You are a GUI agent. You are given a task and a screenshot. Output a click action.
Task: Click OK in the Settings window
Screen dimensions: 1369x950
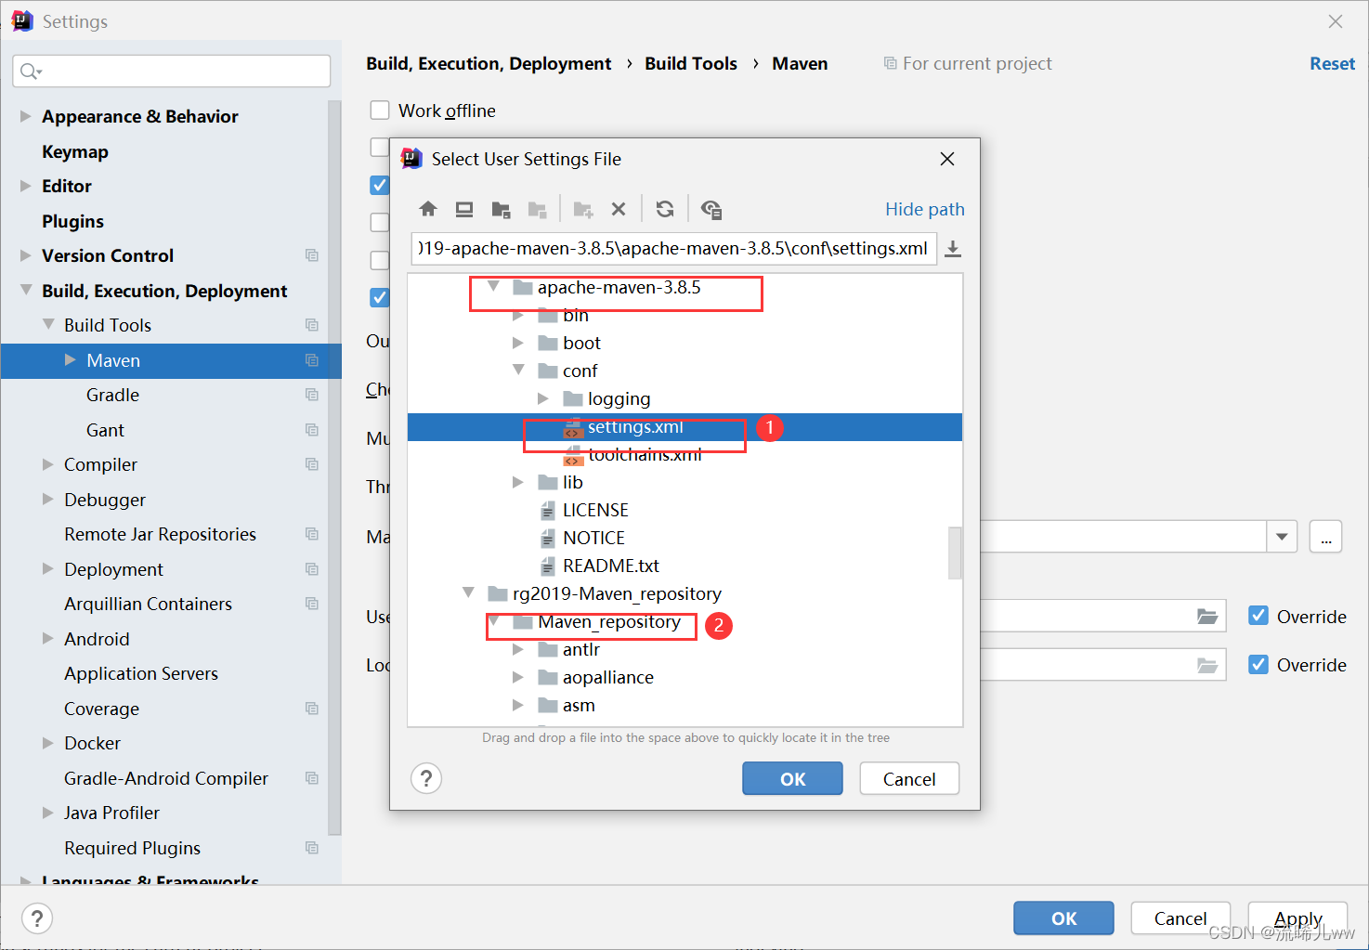[x=1063, y=917]
